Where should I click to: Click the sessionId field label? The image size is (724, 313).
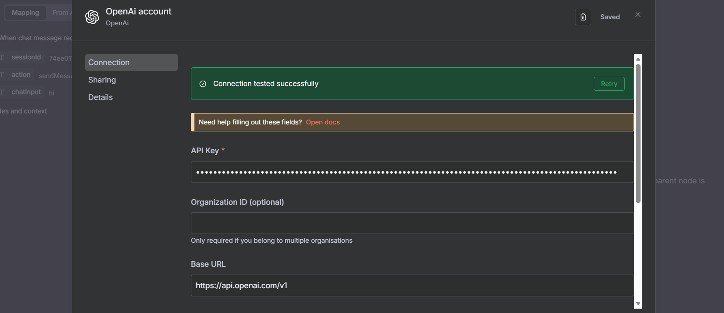click(26, 57)
